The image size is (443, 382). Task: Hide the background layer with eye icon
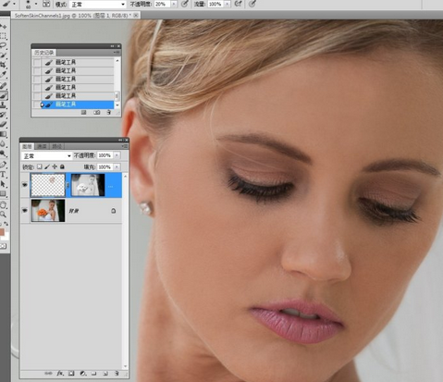click(25, 211)
